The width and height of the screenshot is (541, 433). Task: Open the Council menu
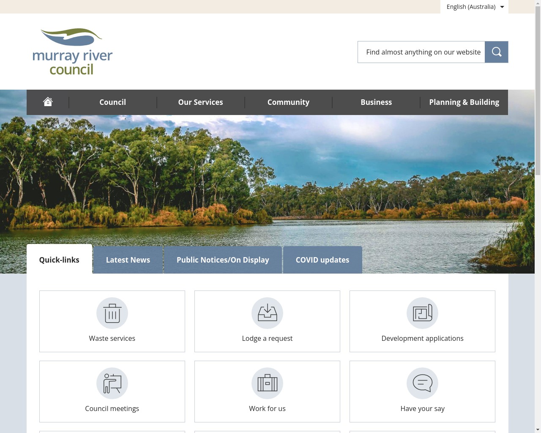[x=112, y=102]
